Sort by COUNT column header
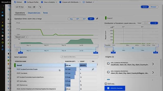Viewport: 163px width, 91px height. click(82, 61)
